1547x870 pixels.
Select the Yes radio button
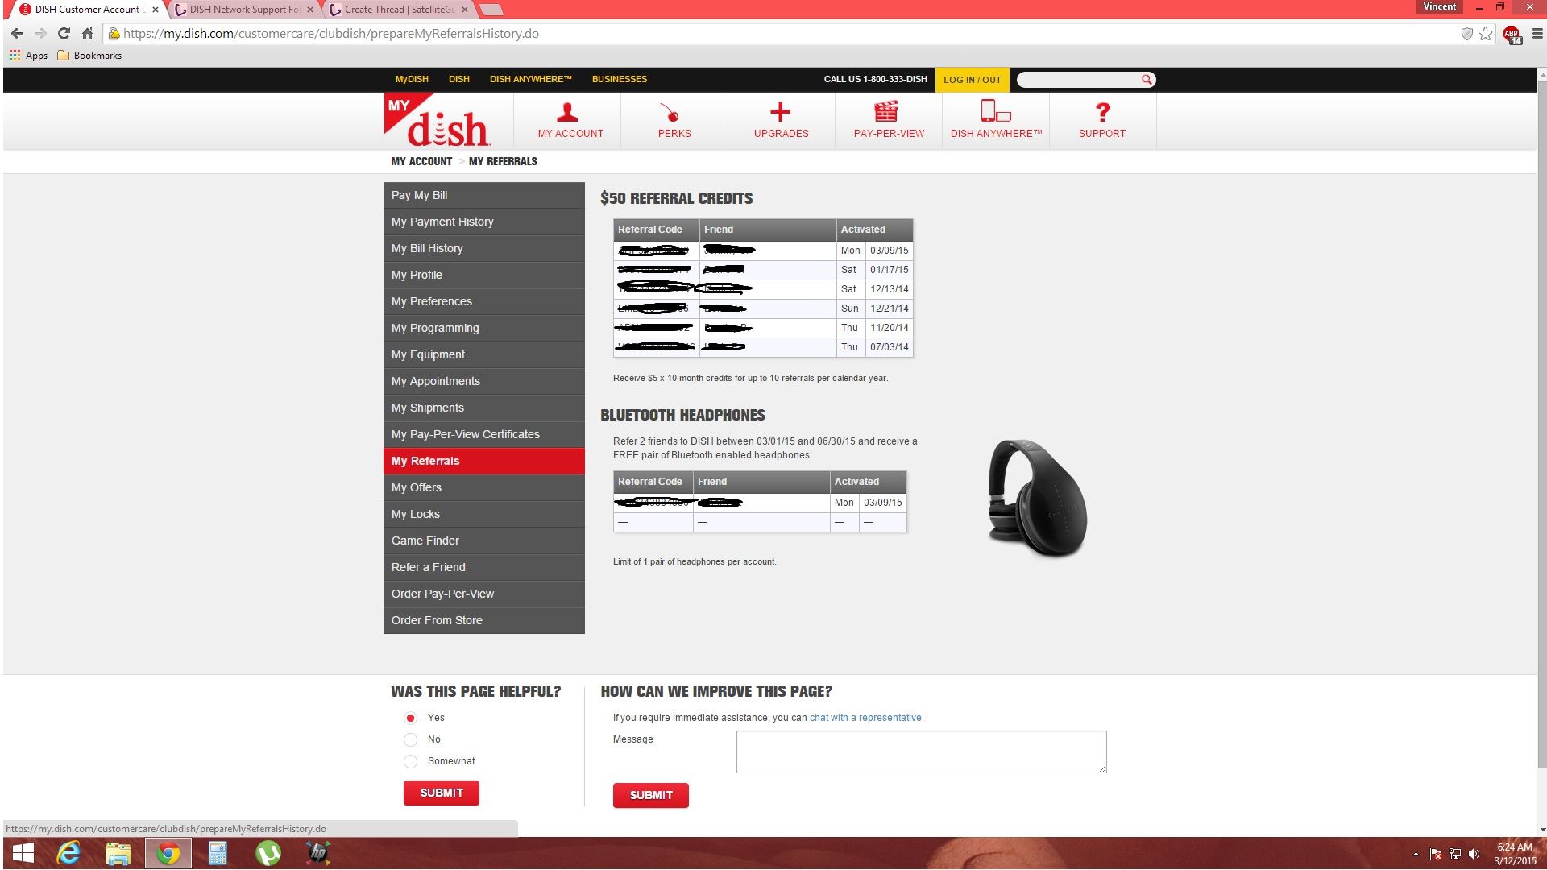tap(410, 718)
